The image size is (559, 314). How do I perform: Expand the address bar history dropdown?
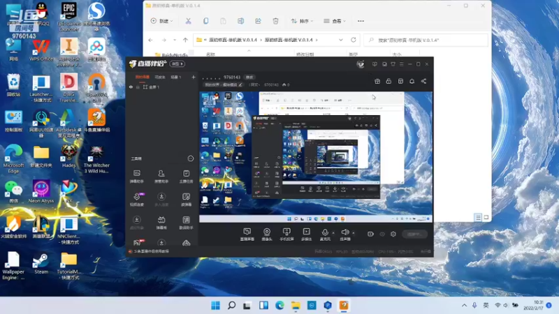(x=341, y=40)
